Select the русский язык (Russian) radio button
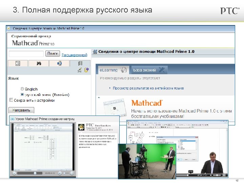The height and width of the screenshot is (183, 244). point(22,95)
